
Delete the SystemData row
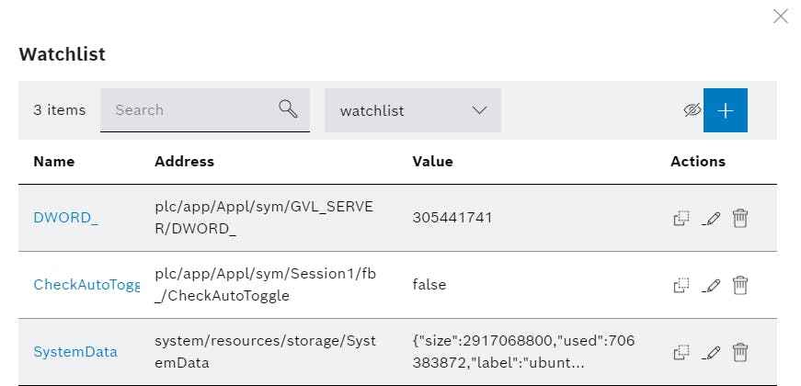[740, 352]
